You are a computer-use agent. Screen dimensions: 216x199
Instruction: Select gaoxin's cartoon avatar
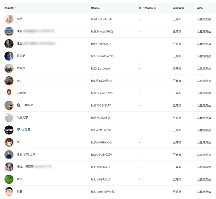9,93
